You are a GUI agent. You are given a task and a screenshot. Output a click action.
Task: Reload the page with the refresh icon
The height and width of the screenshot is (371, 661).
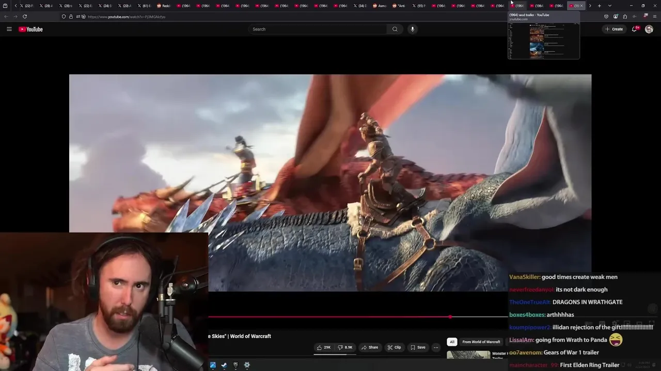tap(25, 16)
